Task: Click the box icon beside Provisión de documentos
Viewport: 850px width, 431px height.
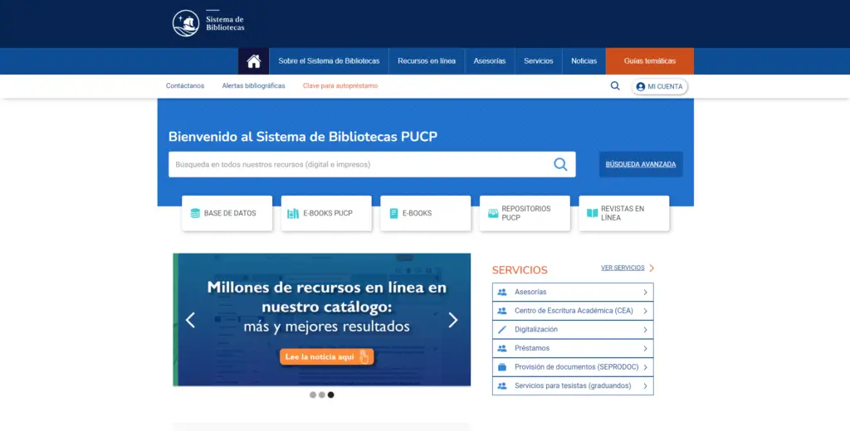Action: [x=502, y=367]
